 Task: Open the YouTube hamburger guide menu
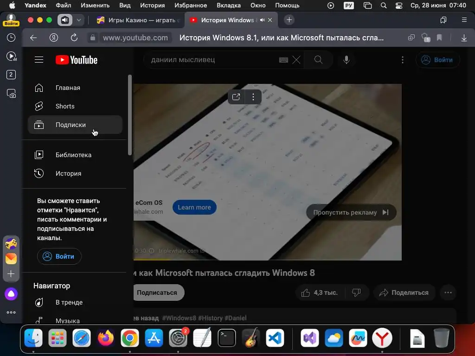pos(39,60)
